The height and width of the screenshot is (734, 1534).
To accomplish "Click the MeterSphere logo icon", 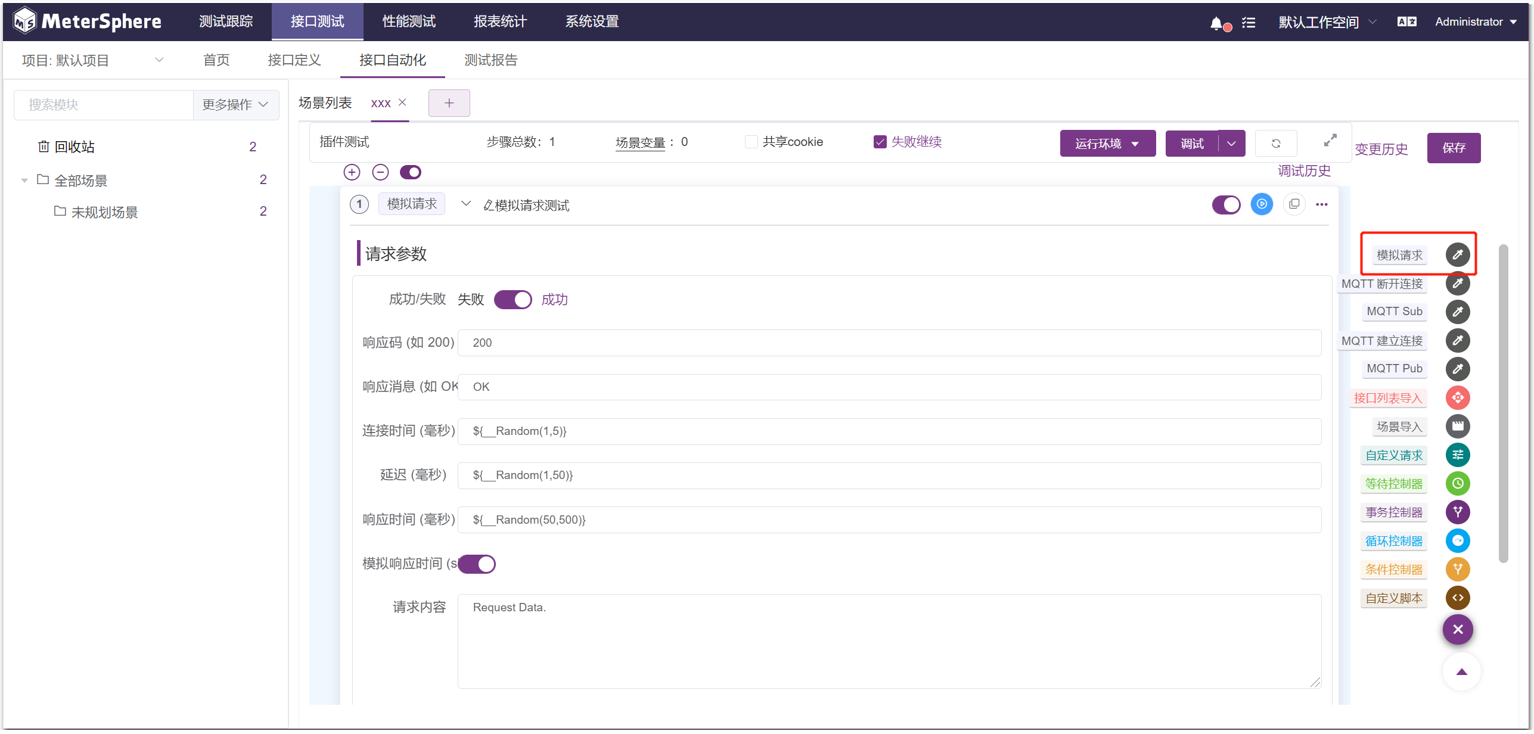I will point(25,21).
